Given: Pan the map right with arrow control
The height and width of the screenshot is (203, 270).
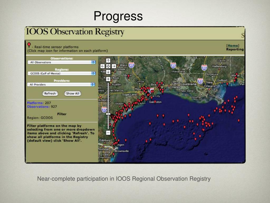Looking at the screenshot, I should click(x=114, y=66).
